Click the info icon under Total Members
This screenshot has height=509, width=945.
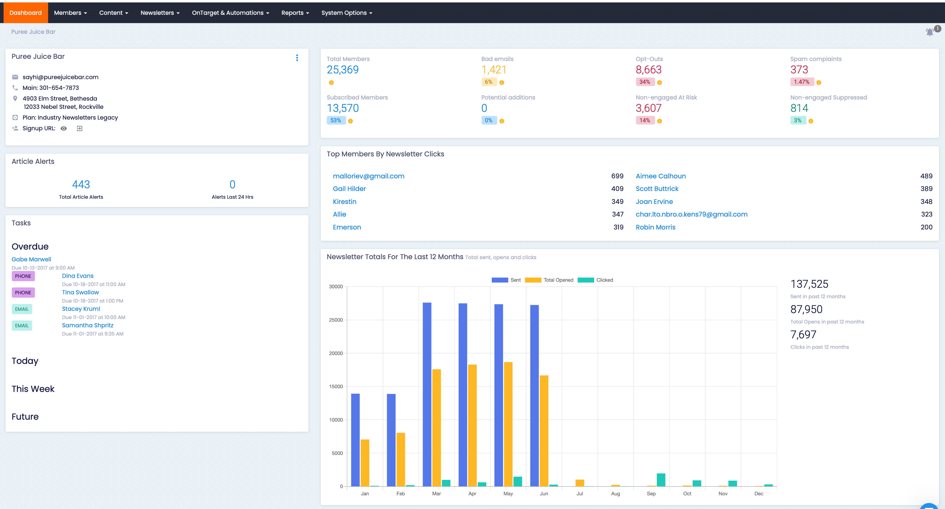331,82
